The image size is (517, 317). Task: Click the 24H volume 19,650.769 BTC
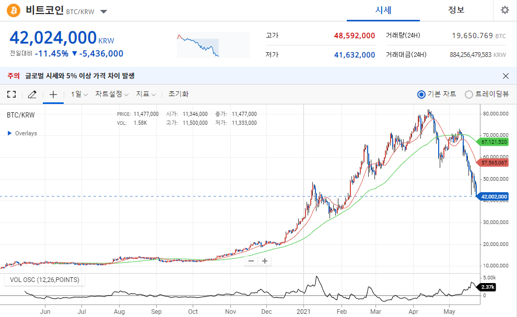pos(479,36)
